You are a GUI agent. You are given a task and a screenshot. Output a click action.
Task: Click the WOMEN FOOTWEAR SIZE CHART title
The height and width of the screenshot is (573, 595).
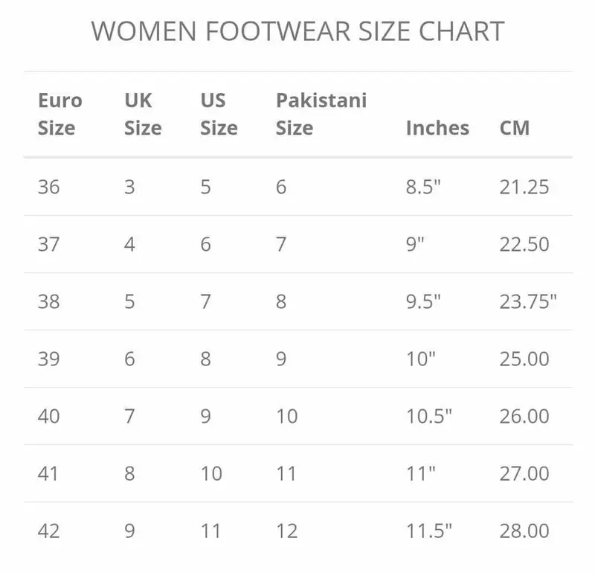coord(297,31)
